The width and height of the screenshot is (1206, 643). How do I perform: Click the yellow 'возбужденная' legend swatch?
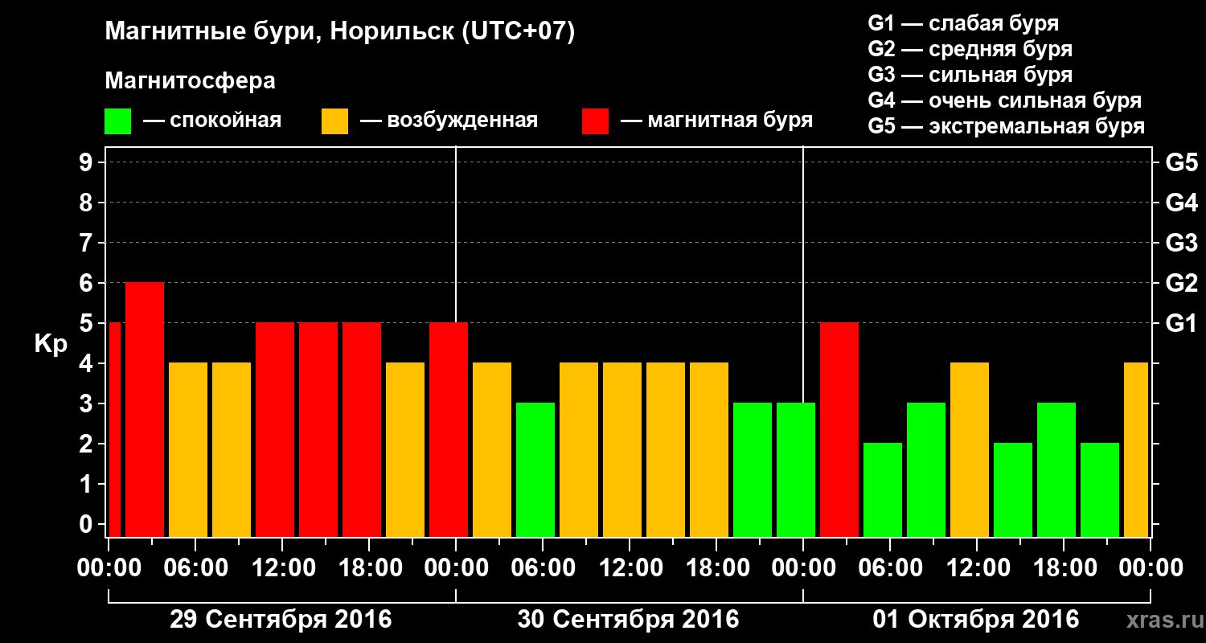(x=334, y=121)
